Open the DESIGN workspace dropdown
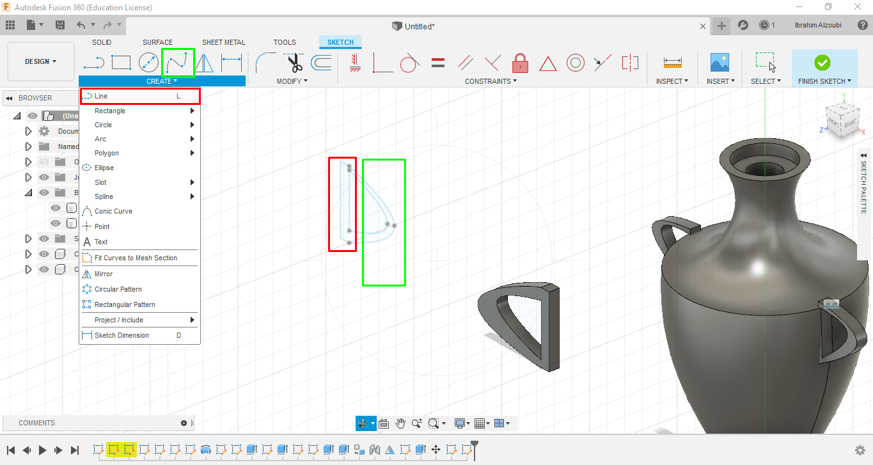 tap(41, 61)
